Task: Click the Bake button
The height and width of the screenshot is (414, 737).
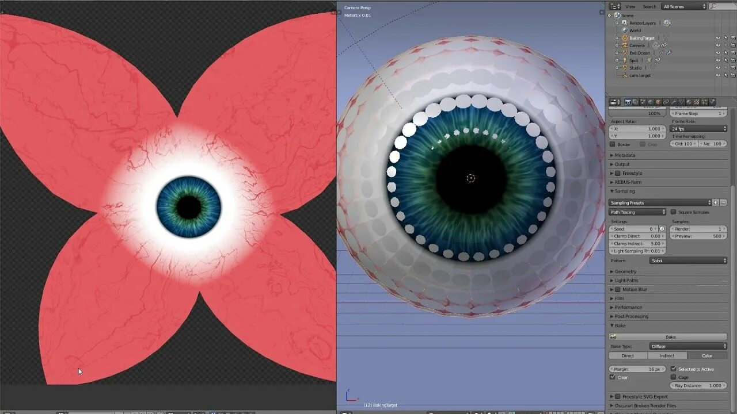Action: [x=668, y=337]
